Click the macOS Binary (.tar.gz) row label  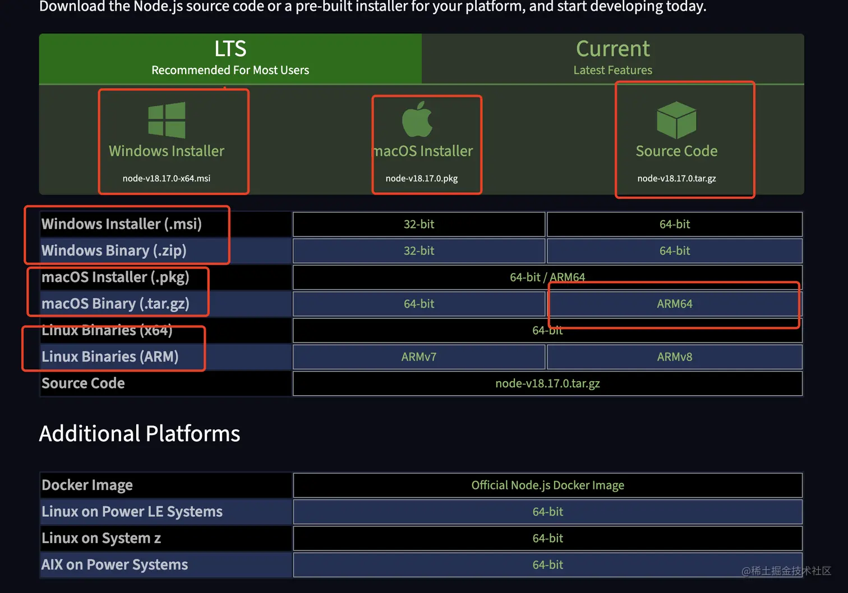[116, 304]
